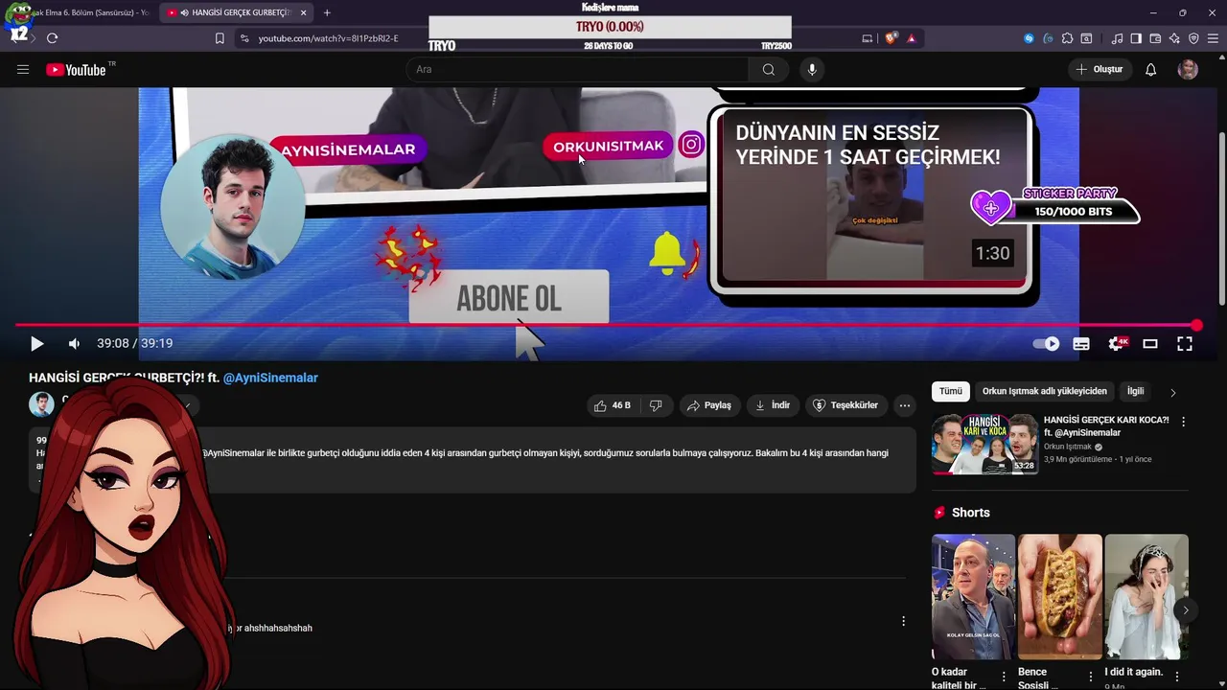Click the search magnifier button
Screen dimensions: 1227x690
tap(768, 69)
